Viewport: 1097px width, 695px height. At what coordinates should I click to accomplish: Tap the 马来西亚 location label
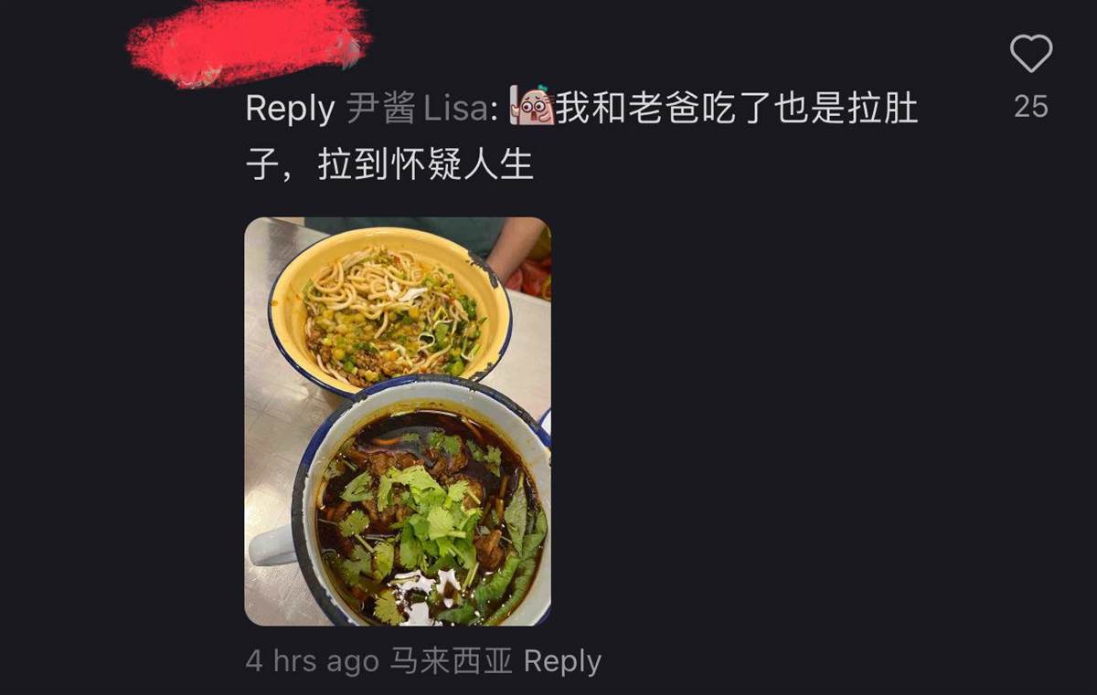click(x=452, y=661)
